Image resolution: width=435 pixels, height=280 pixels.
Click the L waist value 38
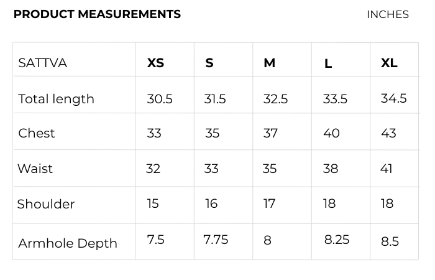tap(331, 169)
